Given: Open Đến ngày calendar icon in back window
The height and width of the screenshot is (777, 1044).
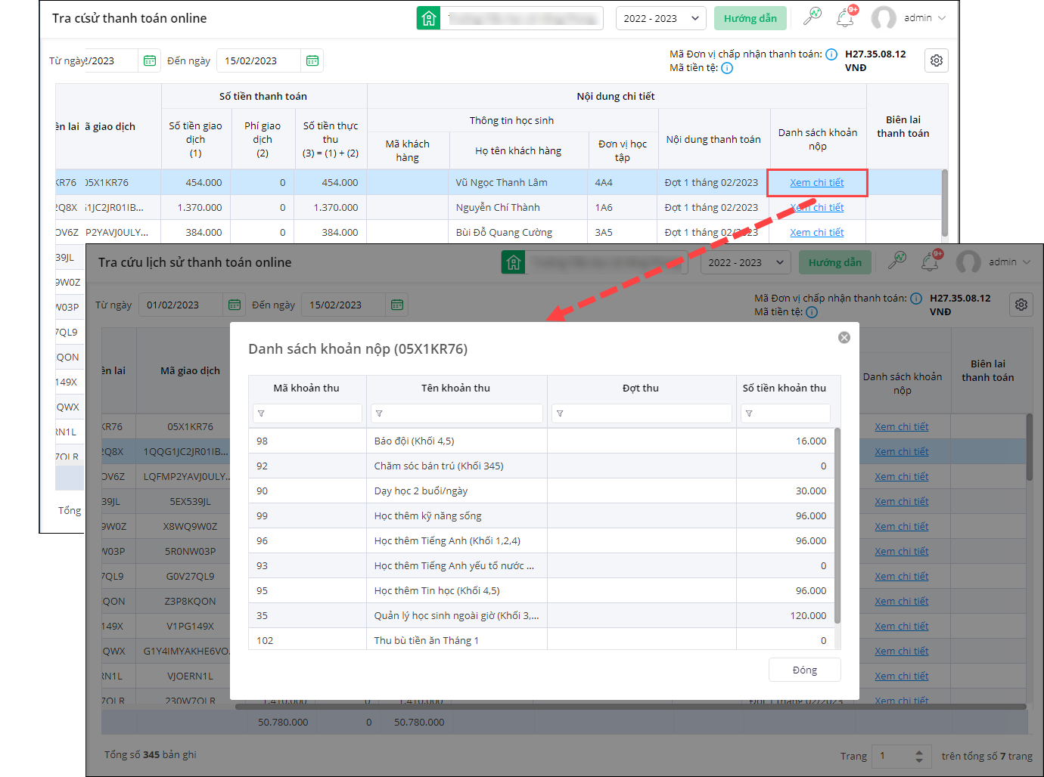Looking at the screenshot, I should click(x=312, y=60).
